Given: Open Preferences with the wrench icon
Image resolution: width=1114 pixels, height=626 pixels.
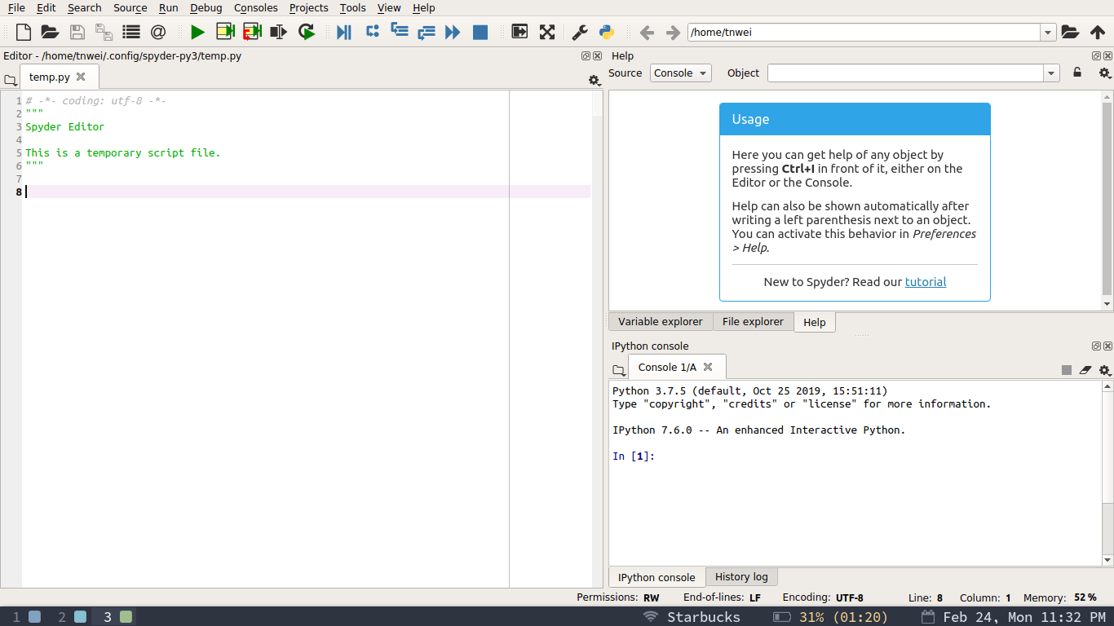Looking at the screenshot, I should pos(580,33).
